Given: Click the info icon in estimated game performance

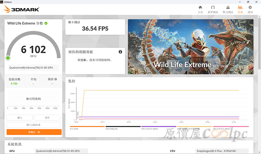Looking at the screenshot, I should coord(120,52).
